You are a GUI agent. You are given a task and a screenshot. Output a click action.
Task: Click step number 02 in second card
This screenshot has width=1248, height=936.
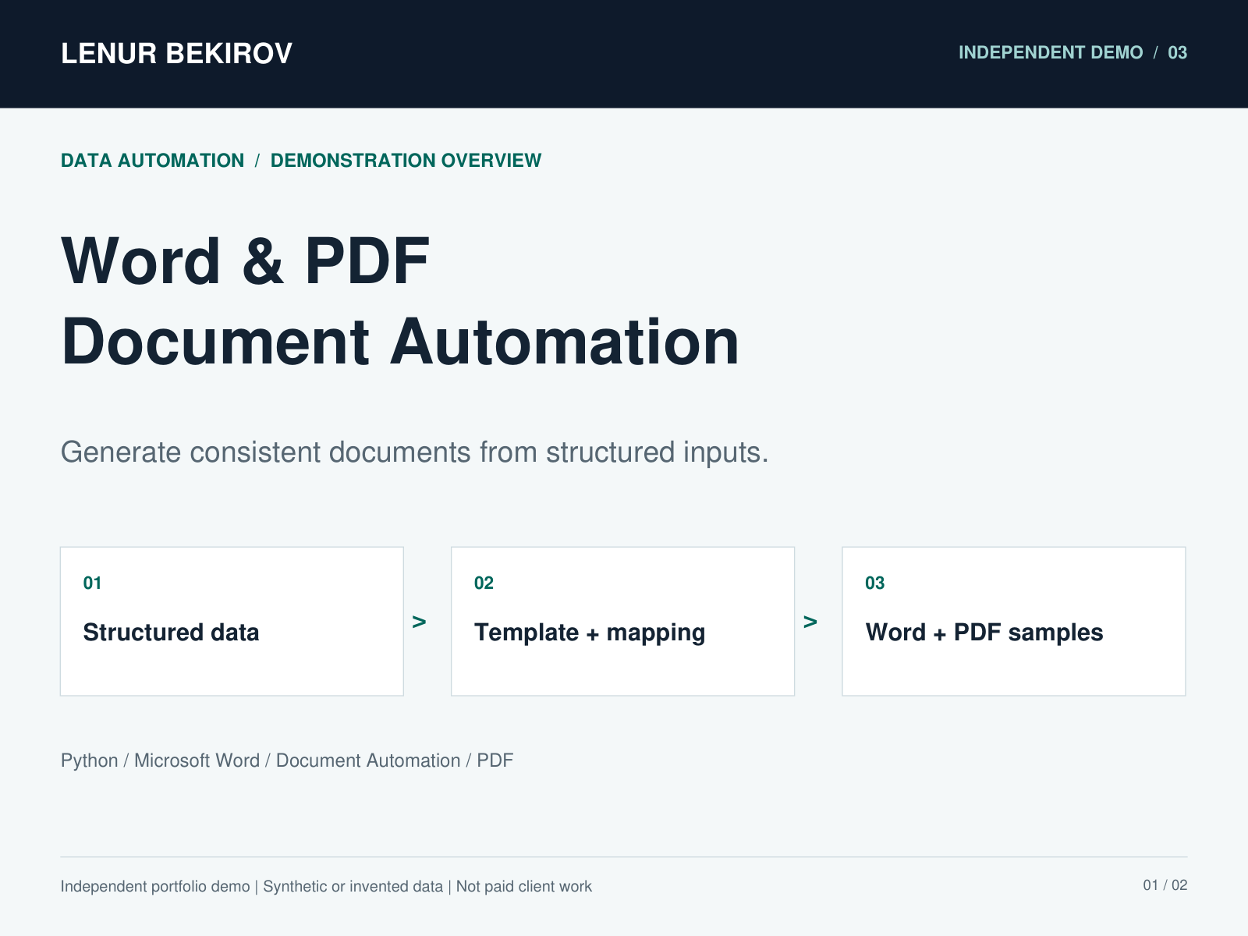pyautogui.click(x=484, y=583)
